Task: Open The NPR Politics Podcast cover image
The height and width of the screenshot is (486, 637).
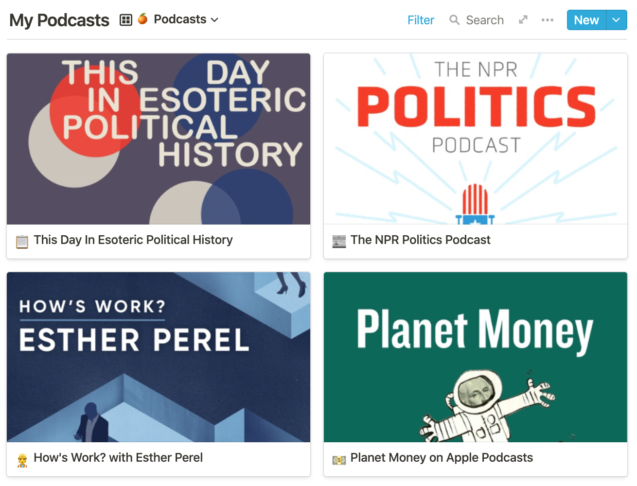Action: (476, 139)
